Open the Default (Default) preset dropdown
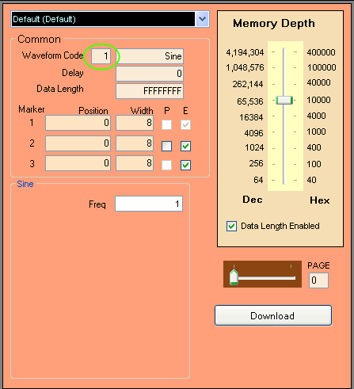Screen dimensions: 354x389 (110, 19)
